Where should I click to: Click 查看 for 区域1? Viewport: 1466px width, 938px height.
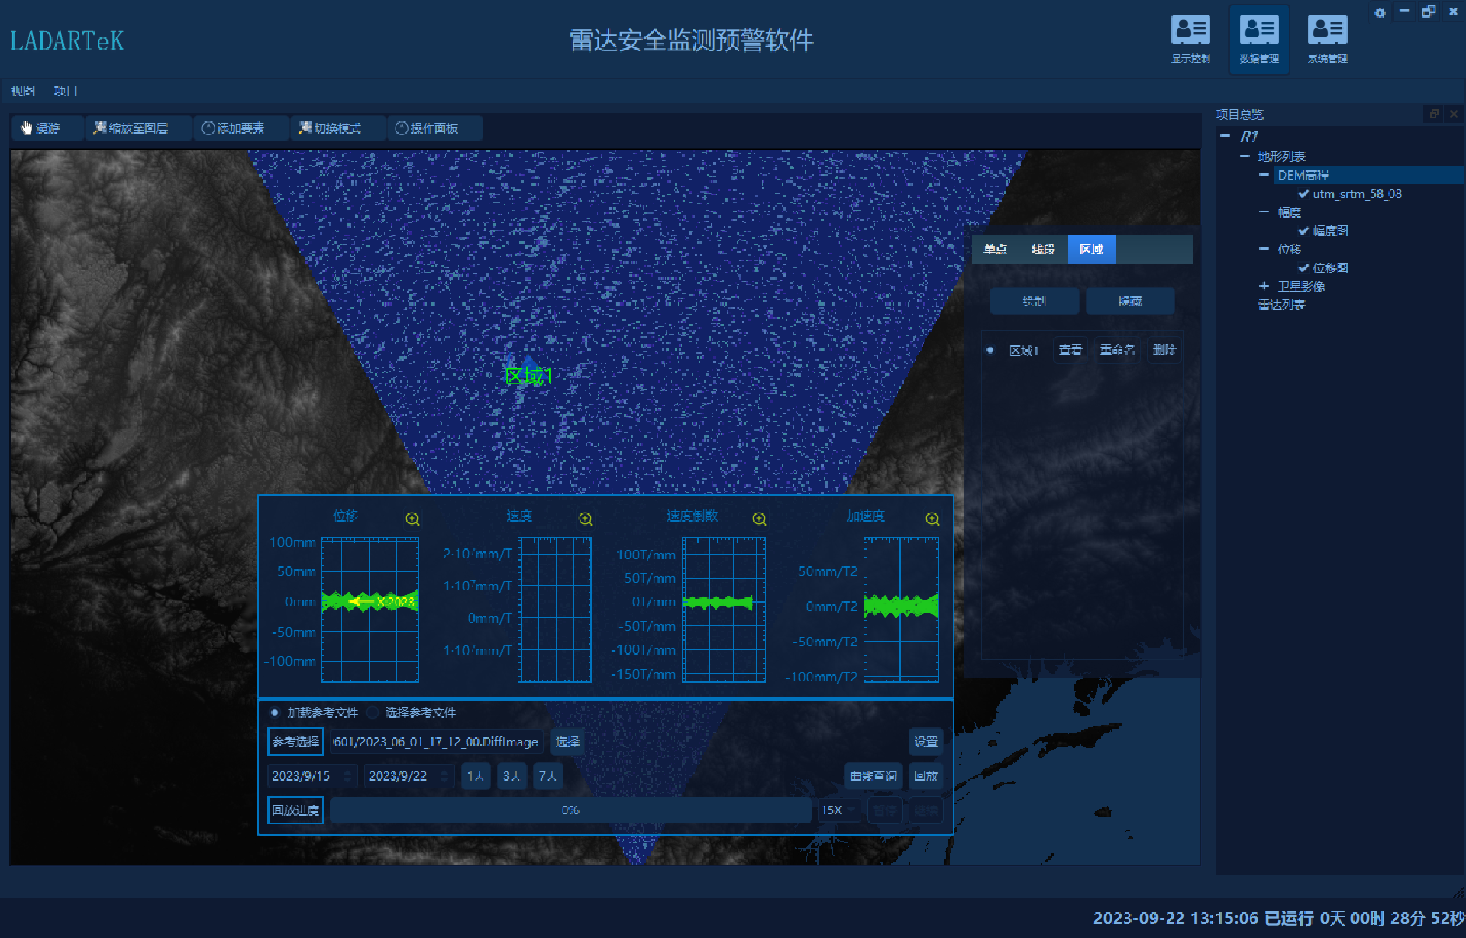click(1070, 350)
